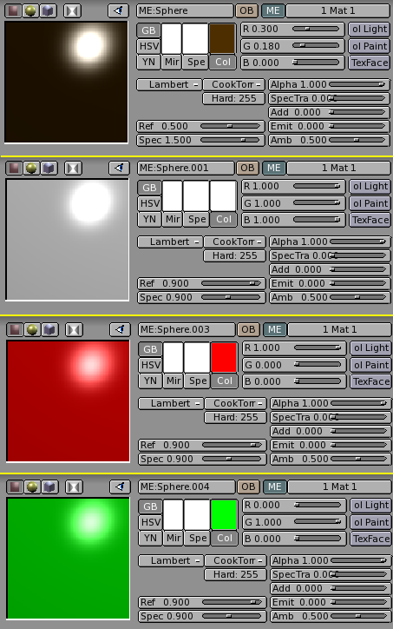
Task: Click the ME:Sphere.004 name field
Action: (x=187, y=487)
